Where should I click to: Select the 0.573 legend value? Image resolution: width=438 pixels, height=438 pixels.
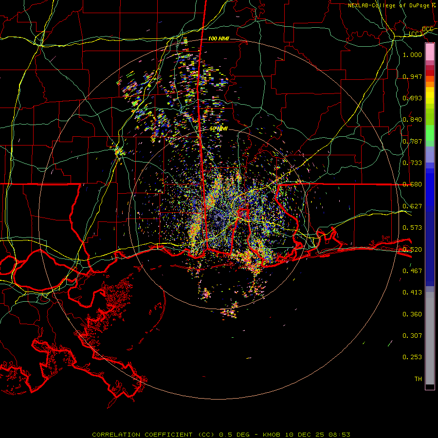click(x=412, y=228)
